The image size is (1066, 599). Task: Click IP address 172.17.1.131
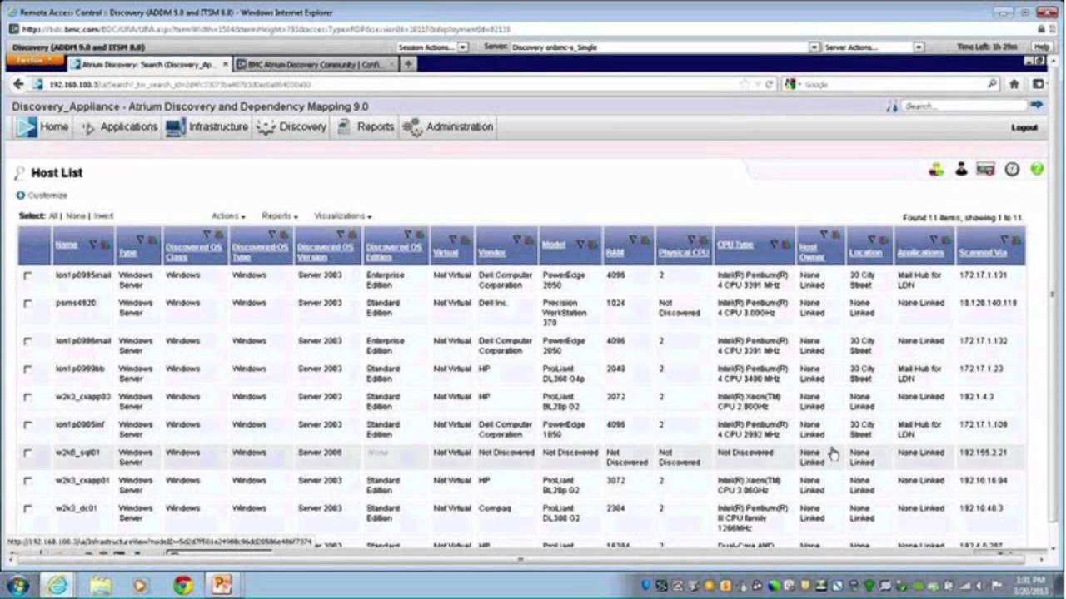[983, 275]
